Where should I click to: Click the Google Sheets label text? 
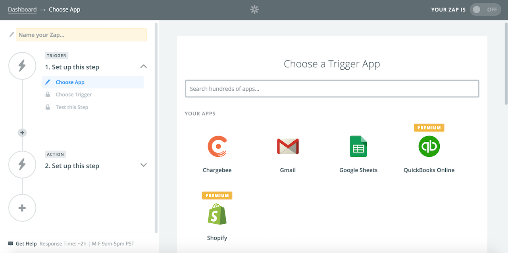(358, 170)
